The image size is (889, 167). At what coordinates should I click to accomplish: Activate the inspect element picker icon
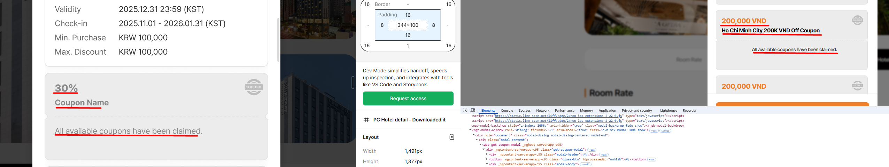click(465, 110)
